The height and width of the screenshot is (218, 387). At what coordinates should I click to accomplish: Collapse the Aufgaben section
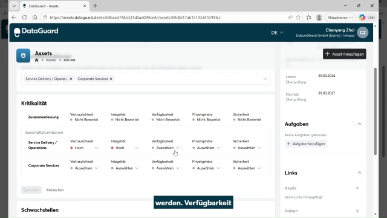click(x=359, y=124)
